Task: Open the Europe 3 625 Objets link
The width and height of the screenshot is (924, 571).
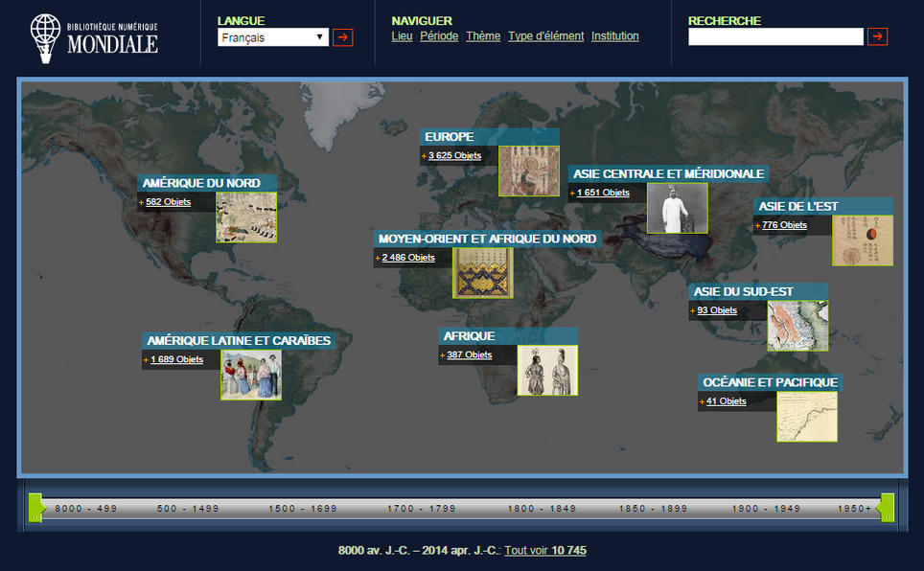Action: [x=454, y=155]
